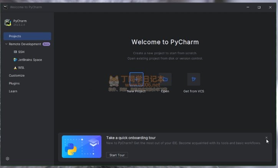The height and width of the screenshot is (168, 278).
Task: Click the Get from VCS icon
Action: pyautogui.click(x=194, y=79)
